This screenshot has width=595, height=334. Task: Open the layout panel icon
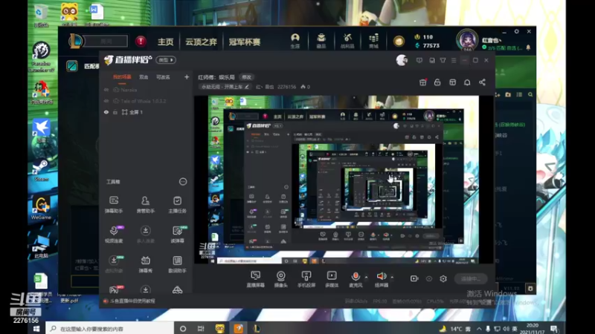452,82
